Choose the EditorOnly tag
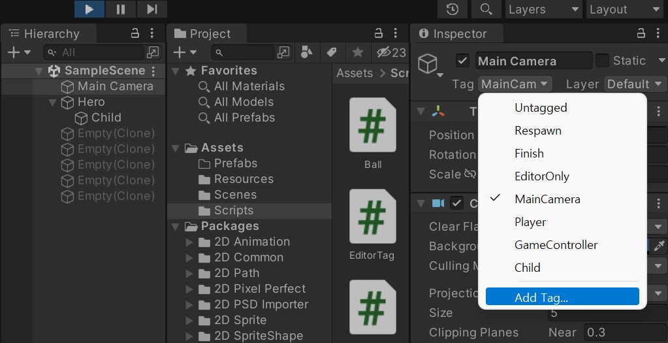 pyautogui.click(x=562, y=176)
